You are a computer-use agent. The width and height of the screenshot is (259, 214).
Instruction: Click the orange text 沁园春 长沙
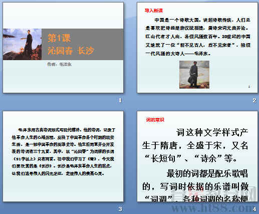(x=71, y=51)
